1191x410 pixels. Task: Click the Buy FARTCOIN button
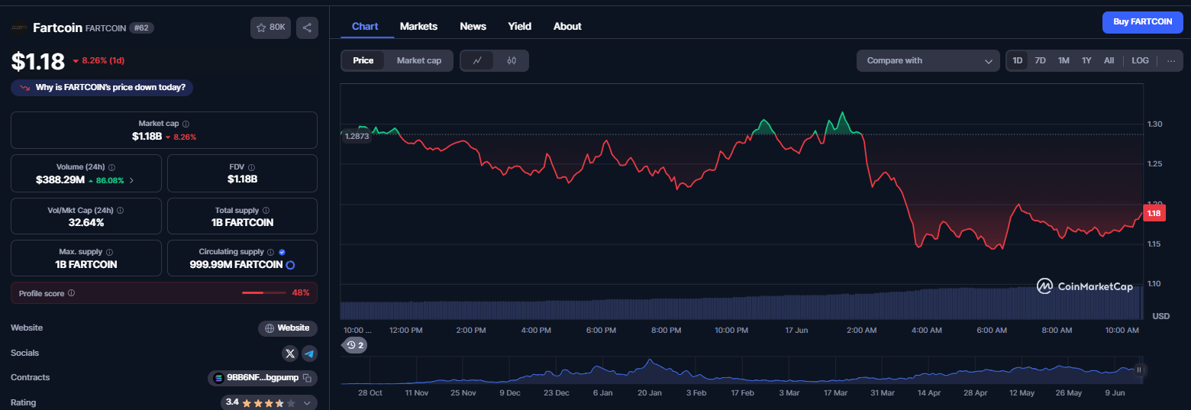pyautogui.click(x=1142, y=22)
